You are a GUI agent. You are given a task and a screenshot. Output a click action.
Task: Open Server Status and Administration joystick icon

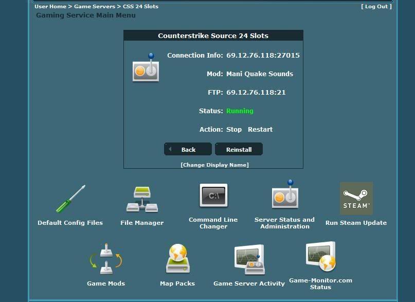285,194
